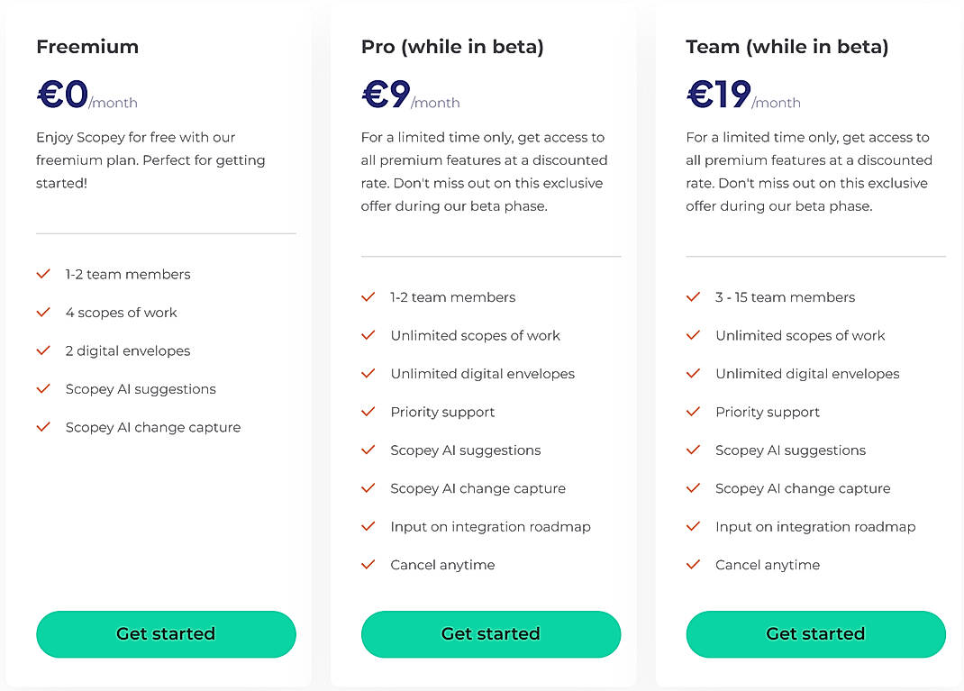The height and width of the screenshot is (691, 964).
Task: Click the checkmark next to "4 scopes of work"
Action: click(x=42, y=313)
